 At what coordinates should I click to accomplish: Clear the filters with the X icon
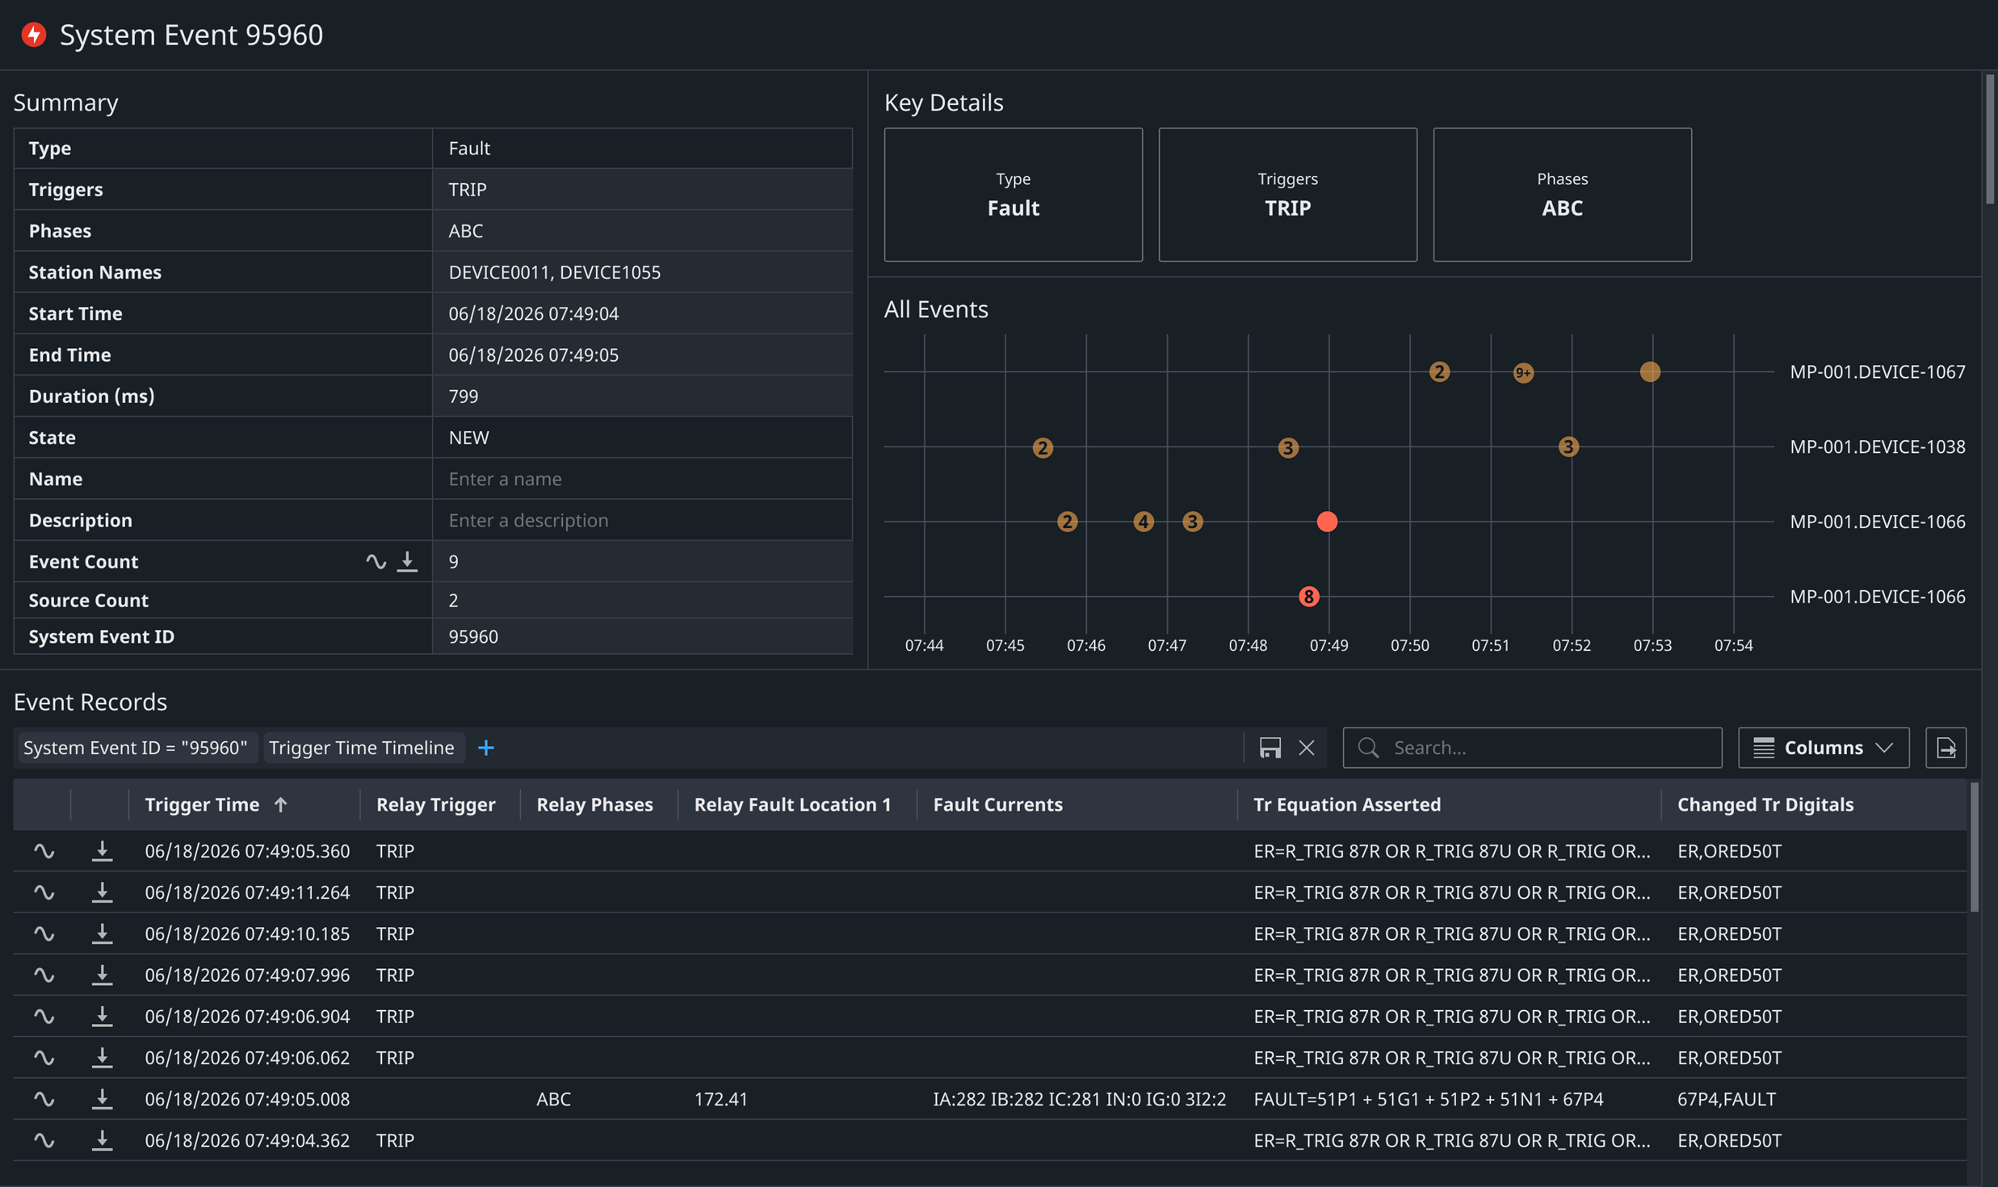click(x=1307, y=748)
